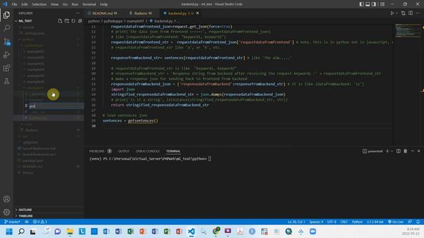Open the Help menu

103,4
